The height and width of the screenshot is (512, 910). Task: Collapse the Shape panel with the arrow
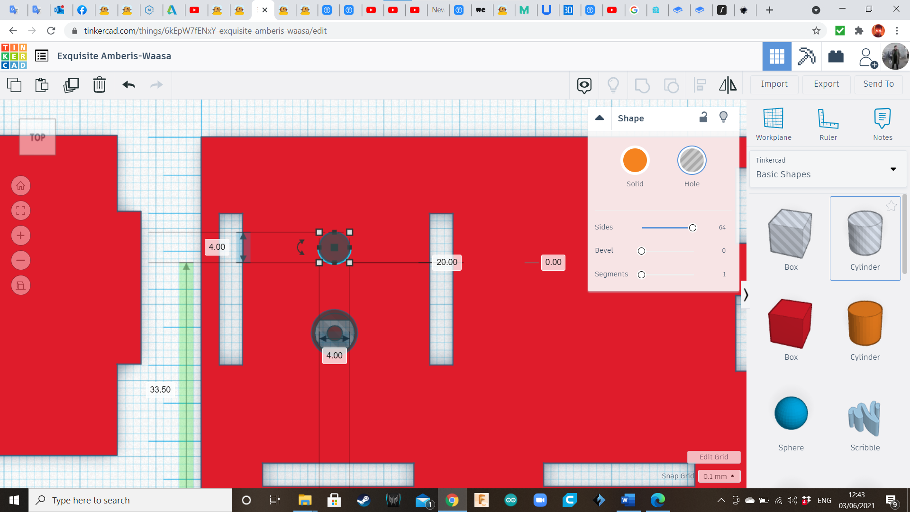(x=599, y=118)
